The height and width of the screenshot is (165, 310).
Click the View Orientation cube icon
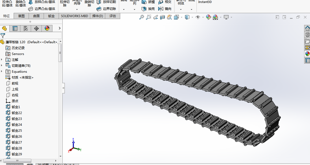176,17
